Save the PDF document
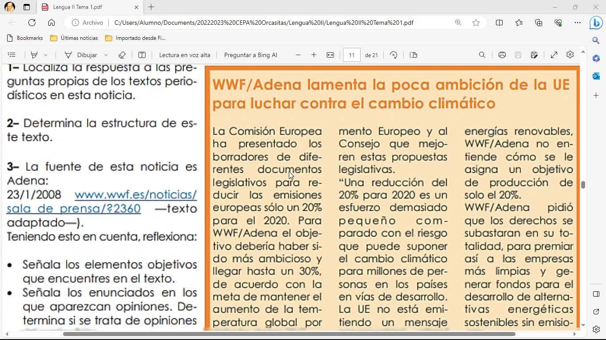Image resolution: width=606 pixels, height=340 pixels. (518, 55)
